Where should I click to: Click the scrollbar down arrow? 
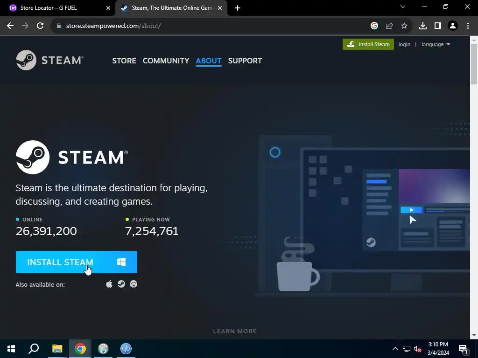pyautogui.click(x=474, y=336)
